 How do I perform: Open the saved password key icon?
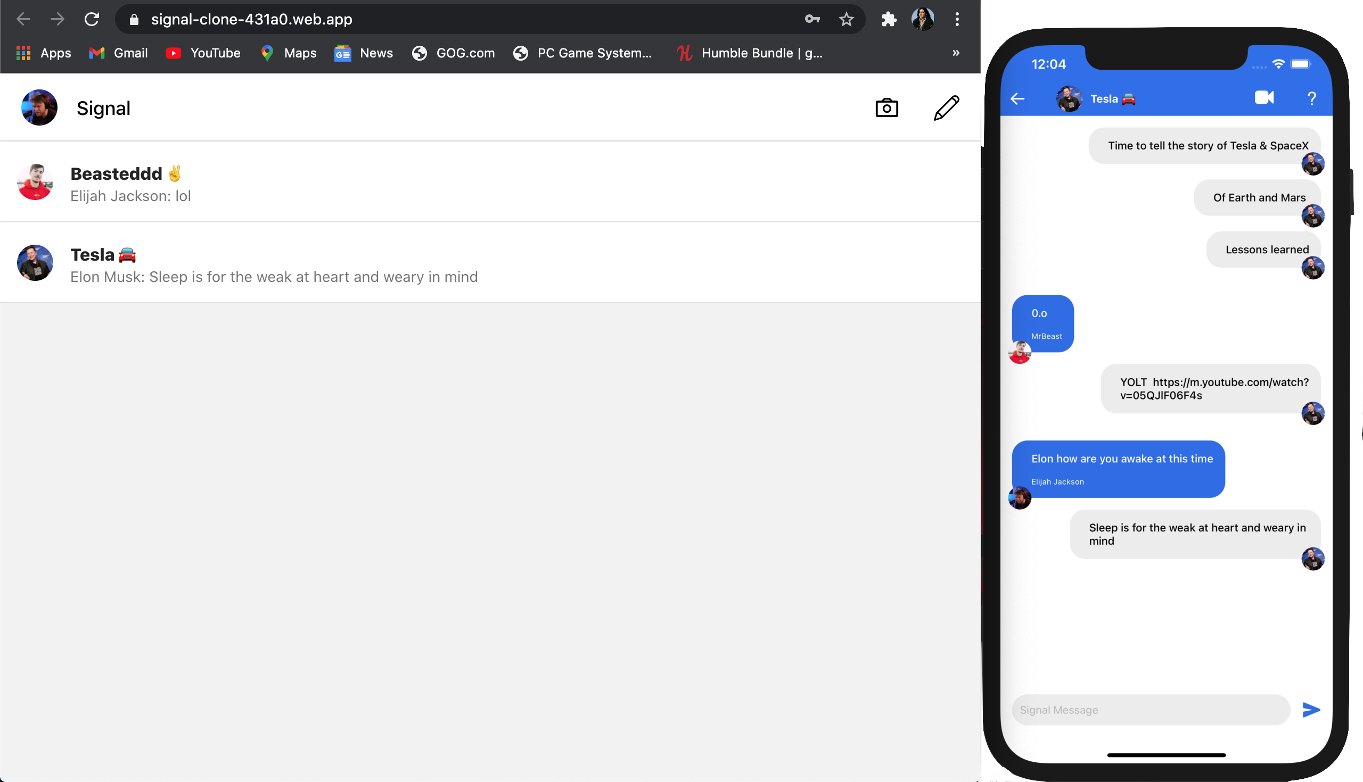tap(812, 19)
